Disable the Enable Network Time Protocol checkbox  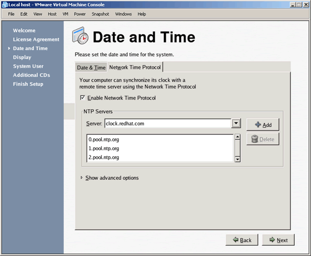[83, 98]
